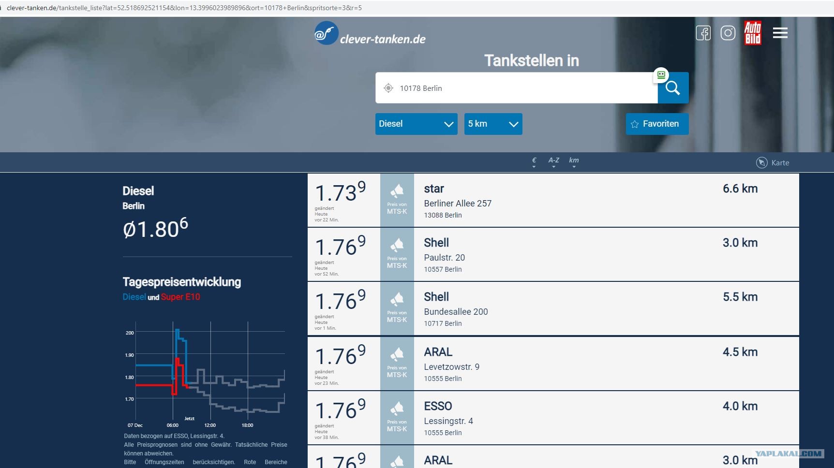Open Shell Paulstr. 20 station
The image size is (834, 468).
[x=553, y=254]
